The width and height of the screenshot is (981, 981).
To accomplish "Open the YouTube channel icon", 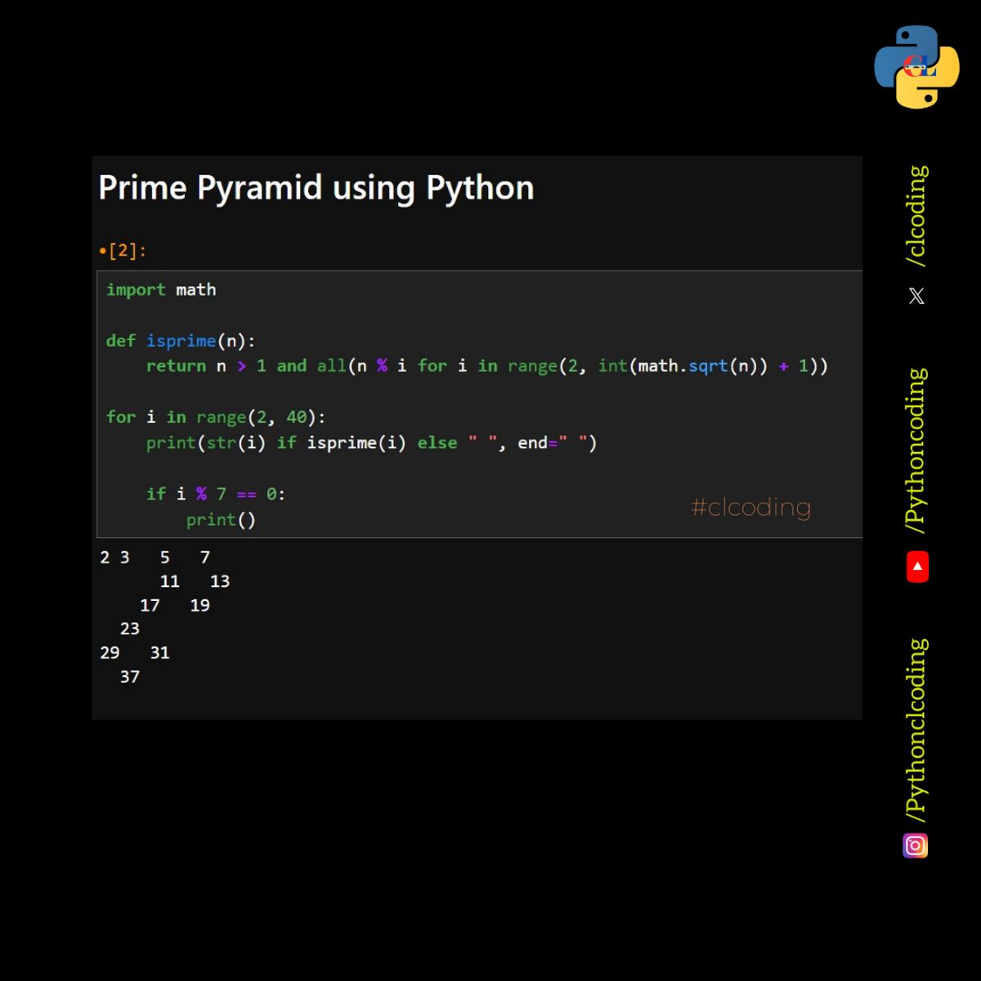I will (x=916, y=566).
